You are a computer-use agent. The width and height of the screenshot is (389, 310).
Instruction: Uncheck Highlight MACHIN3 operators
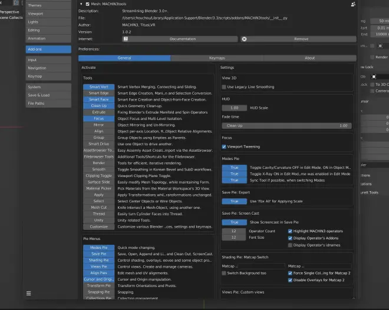[x=289, y=231]
